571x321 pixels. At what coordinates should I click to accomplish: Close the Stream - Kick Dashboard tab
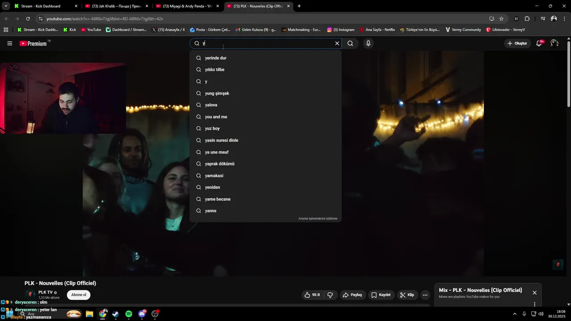76,6
